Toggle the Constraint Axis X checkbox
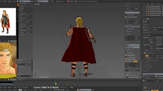The width and height of the screenshot is (163, 91). (18, 69)
